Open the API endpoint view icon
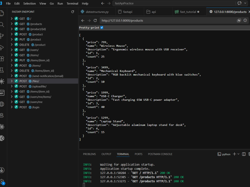Viewport: 250px width, 187px height. point(2,93)
